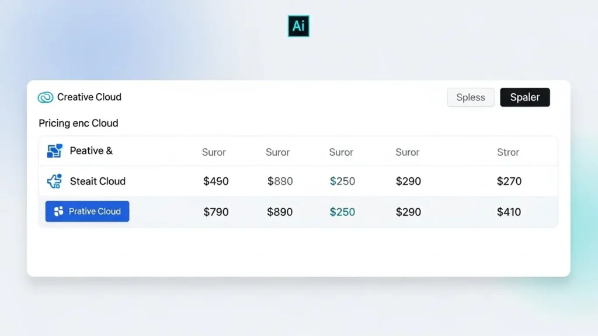Image resolution: width=598 pixels, height=336 pixels.
Task: Select the puzzle icon next to Steait Cloud
Action: [x=54, y=181]
